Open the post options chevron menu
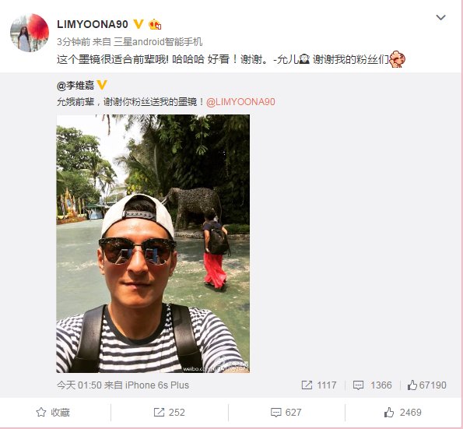Viewport: 463px width, 429px height. tap(440, 17)
